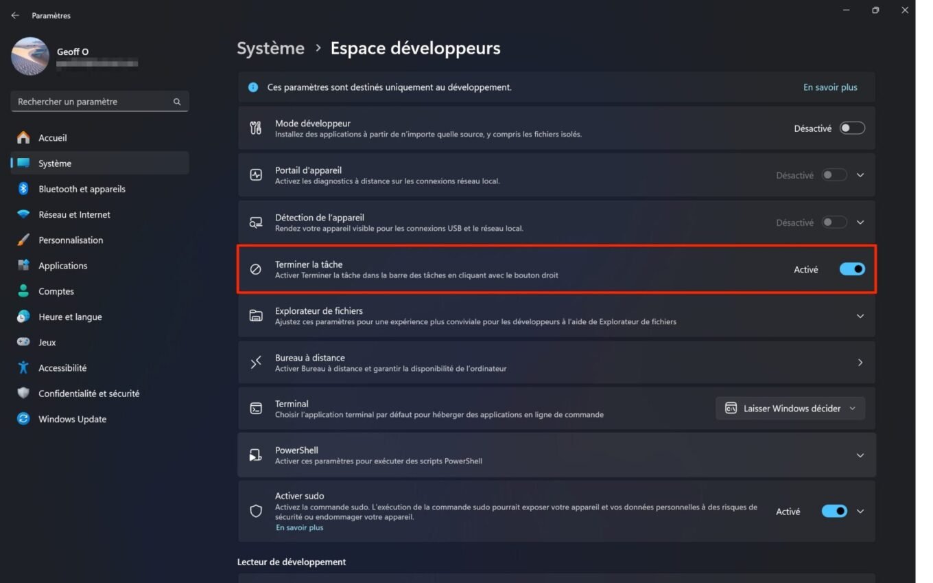
Task: Click the Geoff O account name
Action: pyautogui.click(x=73, y=52)
